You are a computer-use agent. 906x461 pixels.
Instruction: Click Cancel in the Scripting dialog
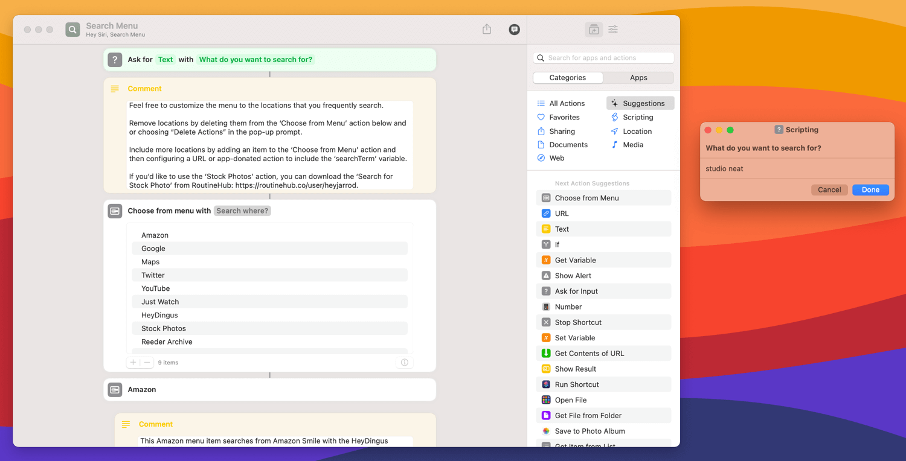click(x=829, y=189)
